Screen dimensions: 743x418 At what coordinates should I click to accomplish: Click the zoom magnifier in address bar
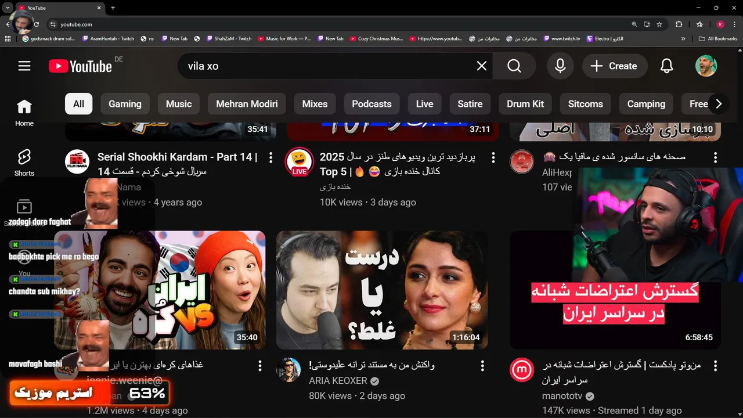pyautogui.click(x=634, y=24)
